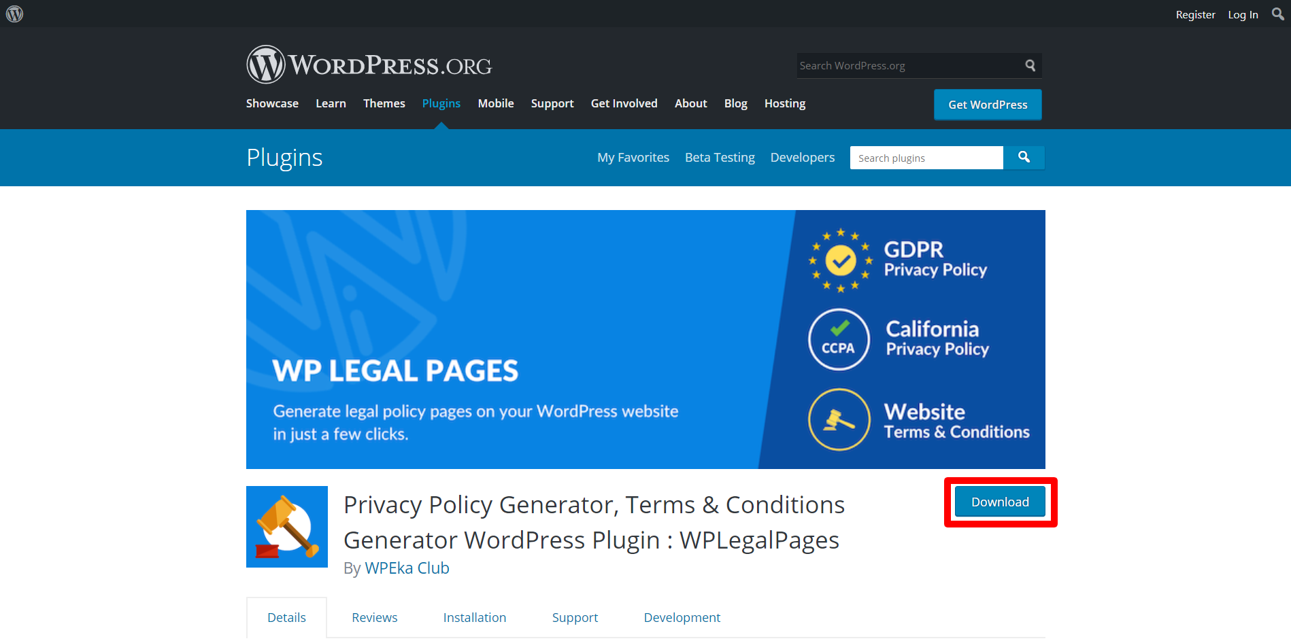1291x641 pixels.
Task: Open the WPEka Club author link
Action: click(x=407, y=568)
